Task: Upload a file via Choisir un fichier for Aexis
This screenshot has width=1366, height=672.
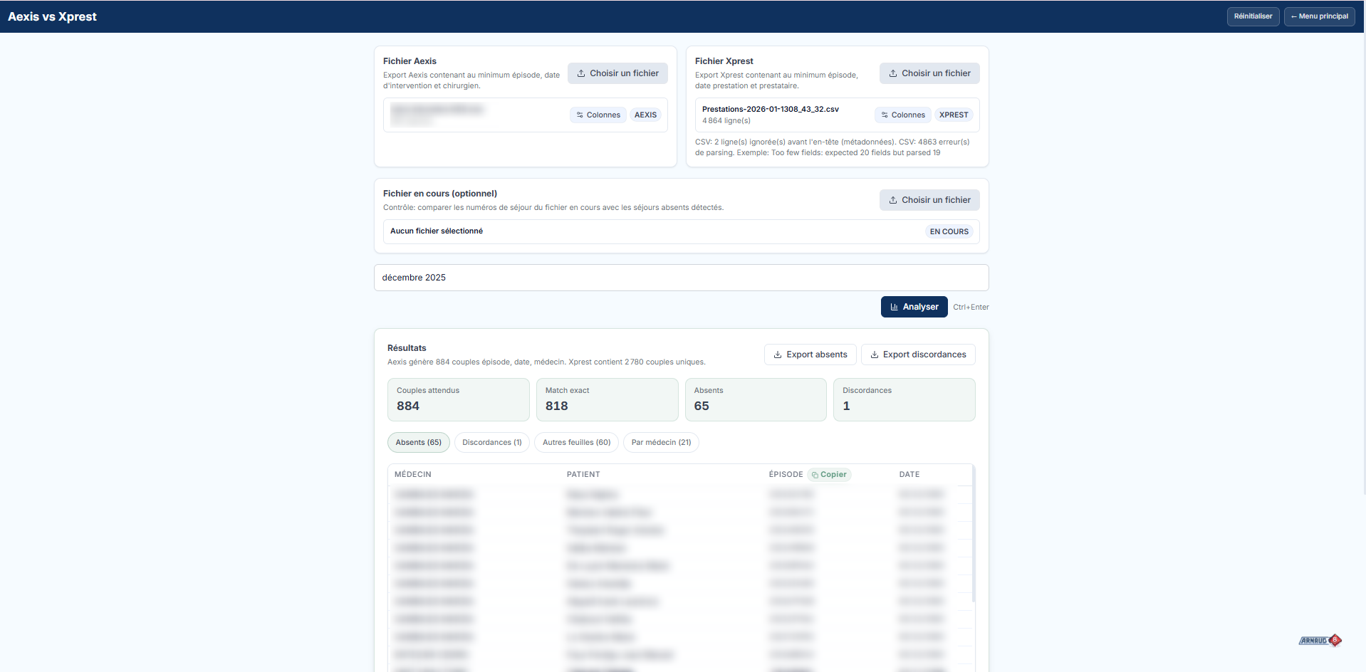Action: pyautogui.click(x=617, y=73)
